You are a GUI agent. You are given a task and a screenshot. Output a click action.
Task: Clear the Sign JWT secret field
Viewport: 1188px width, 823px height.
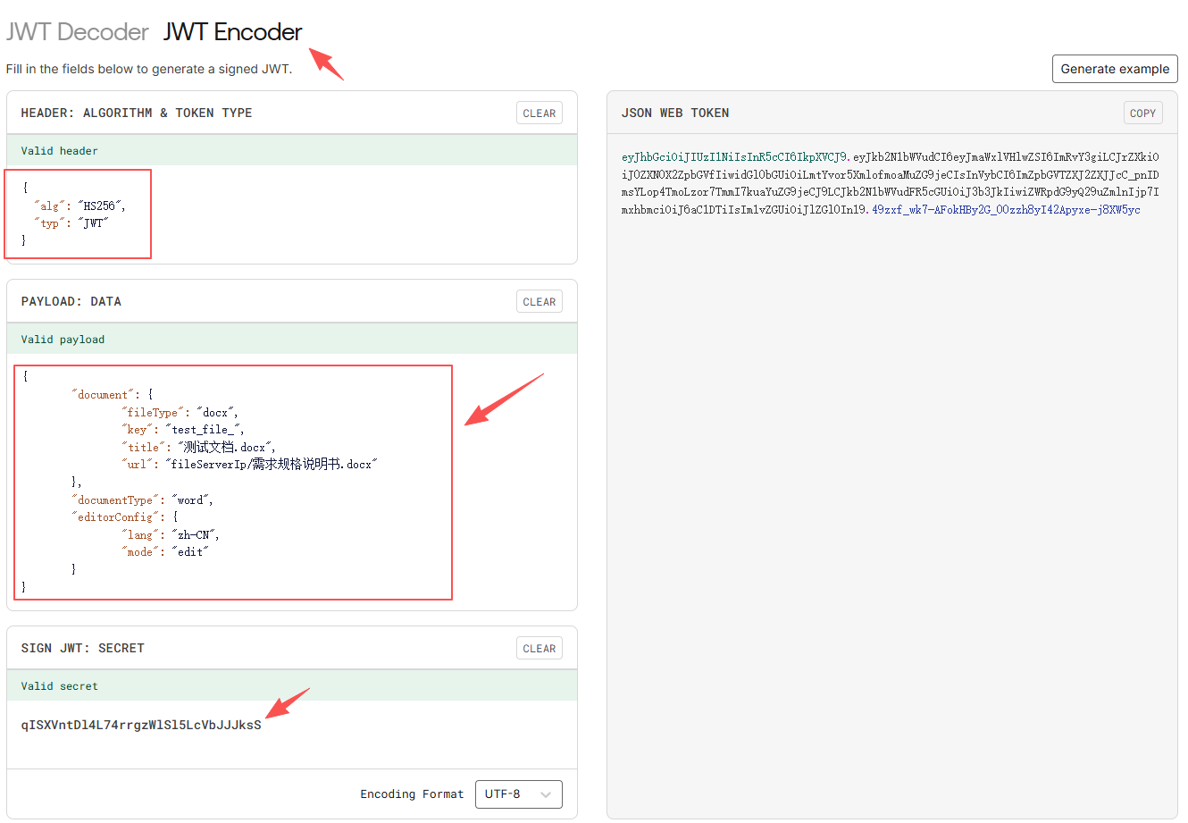pos(539,649)
